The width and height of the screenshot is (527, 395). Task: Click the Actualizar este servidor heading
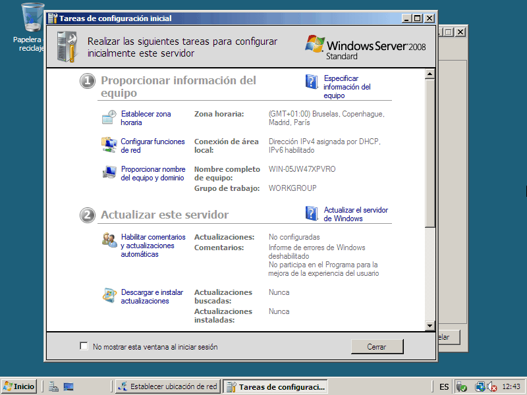coord(165,215)
